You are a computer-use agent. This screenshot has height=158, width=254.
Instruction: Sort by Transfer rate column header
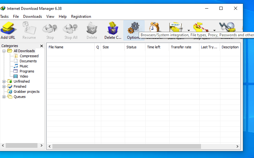184,47
